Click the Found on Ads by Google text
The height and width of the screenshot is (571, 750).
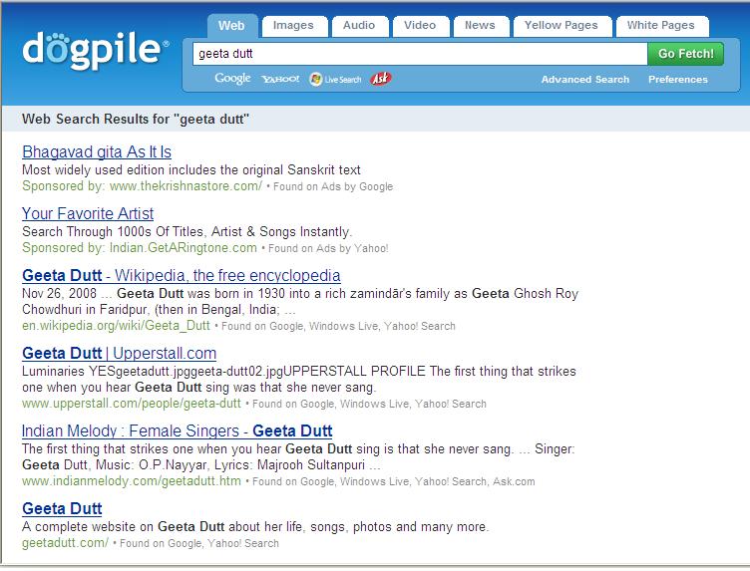[333, 186]
